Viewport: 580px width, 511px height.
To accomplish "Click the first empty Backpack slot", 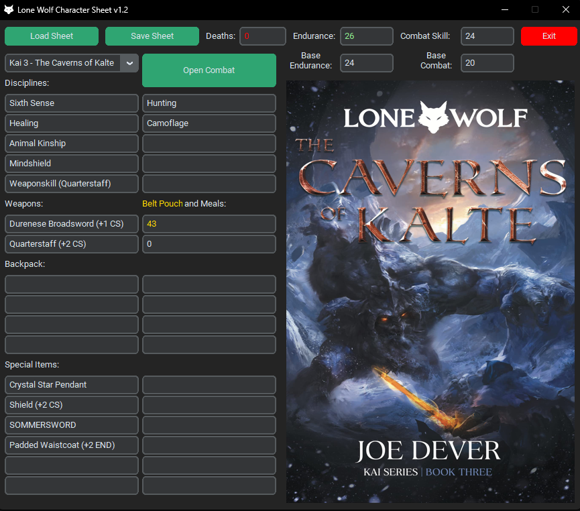I will [72, 284].
